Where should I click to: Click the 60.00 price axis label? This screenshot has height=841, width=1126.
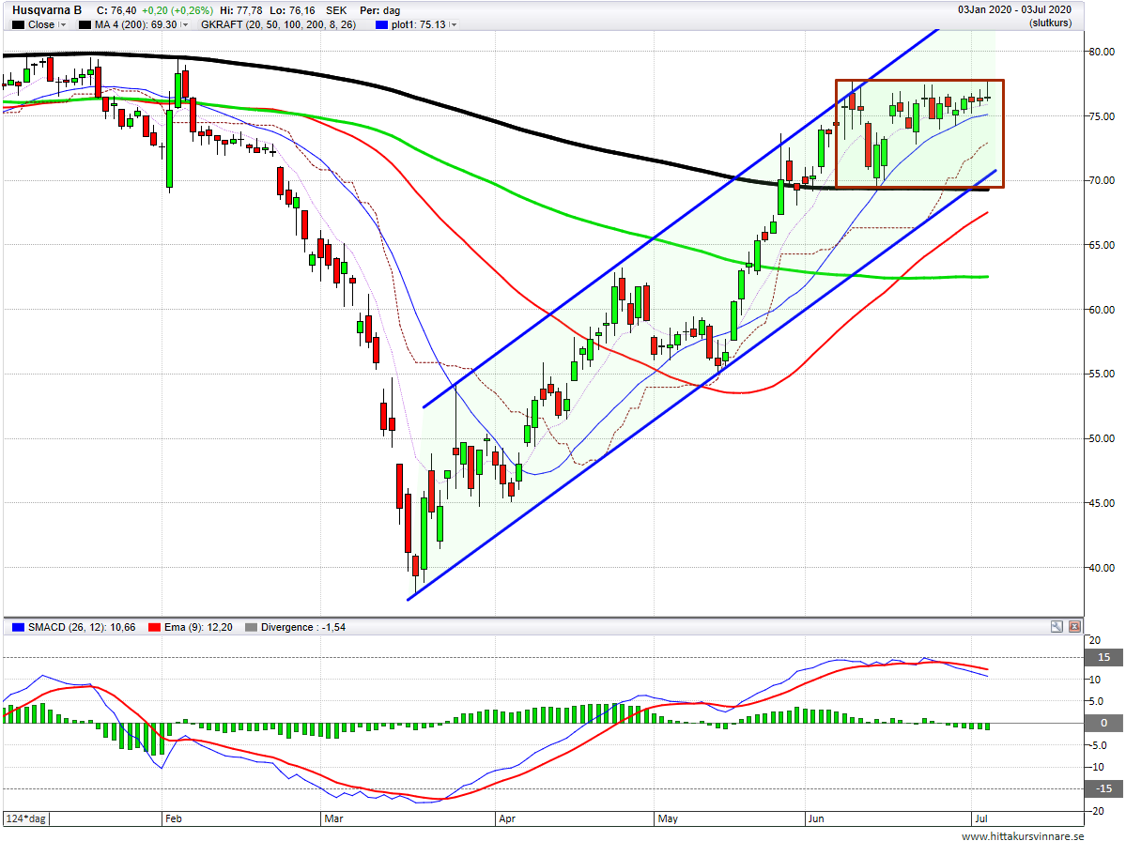(x=1102, y=310)
